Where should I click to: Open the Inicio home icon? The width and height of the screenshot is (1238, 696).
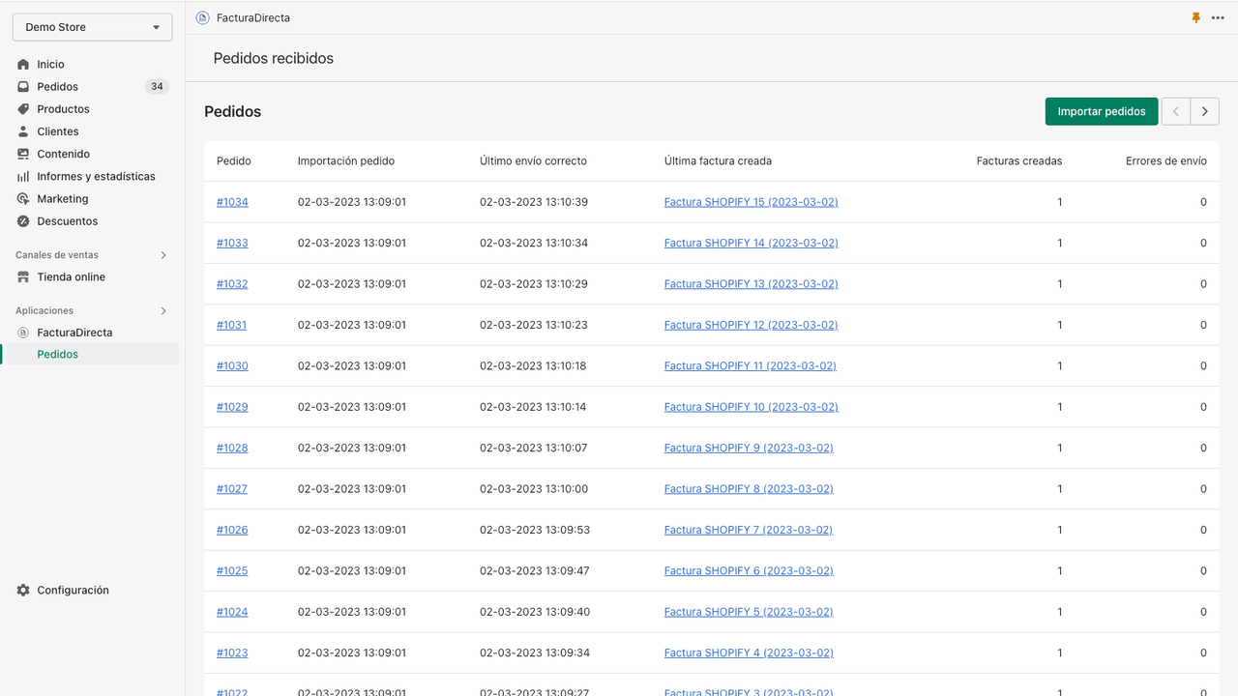[23, 64]
